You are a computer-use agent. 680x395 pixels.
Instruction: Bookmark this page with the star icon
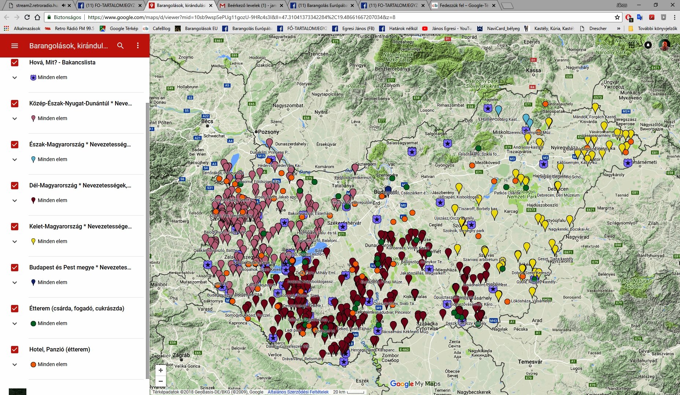coord(617,17)
